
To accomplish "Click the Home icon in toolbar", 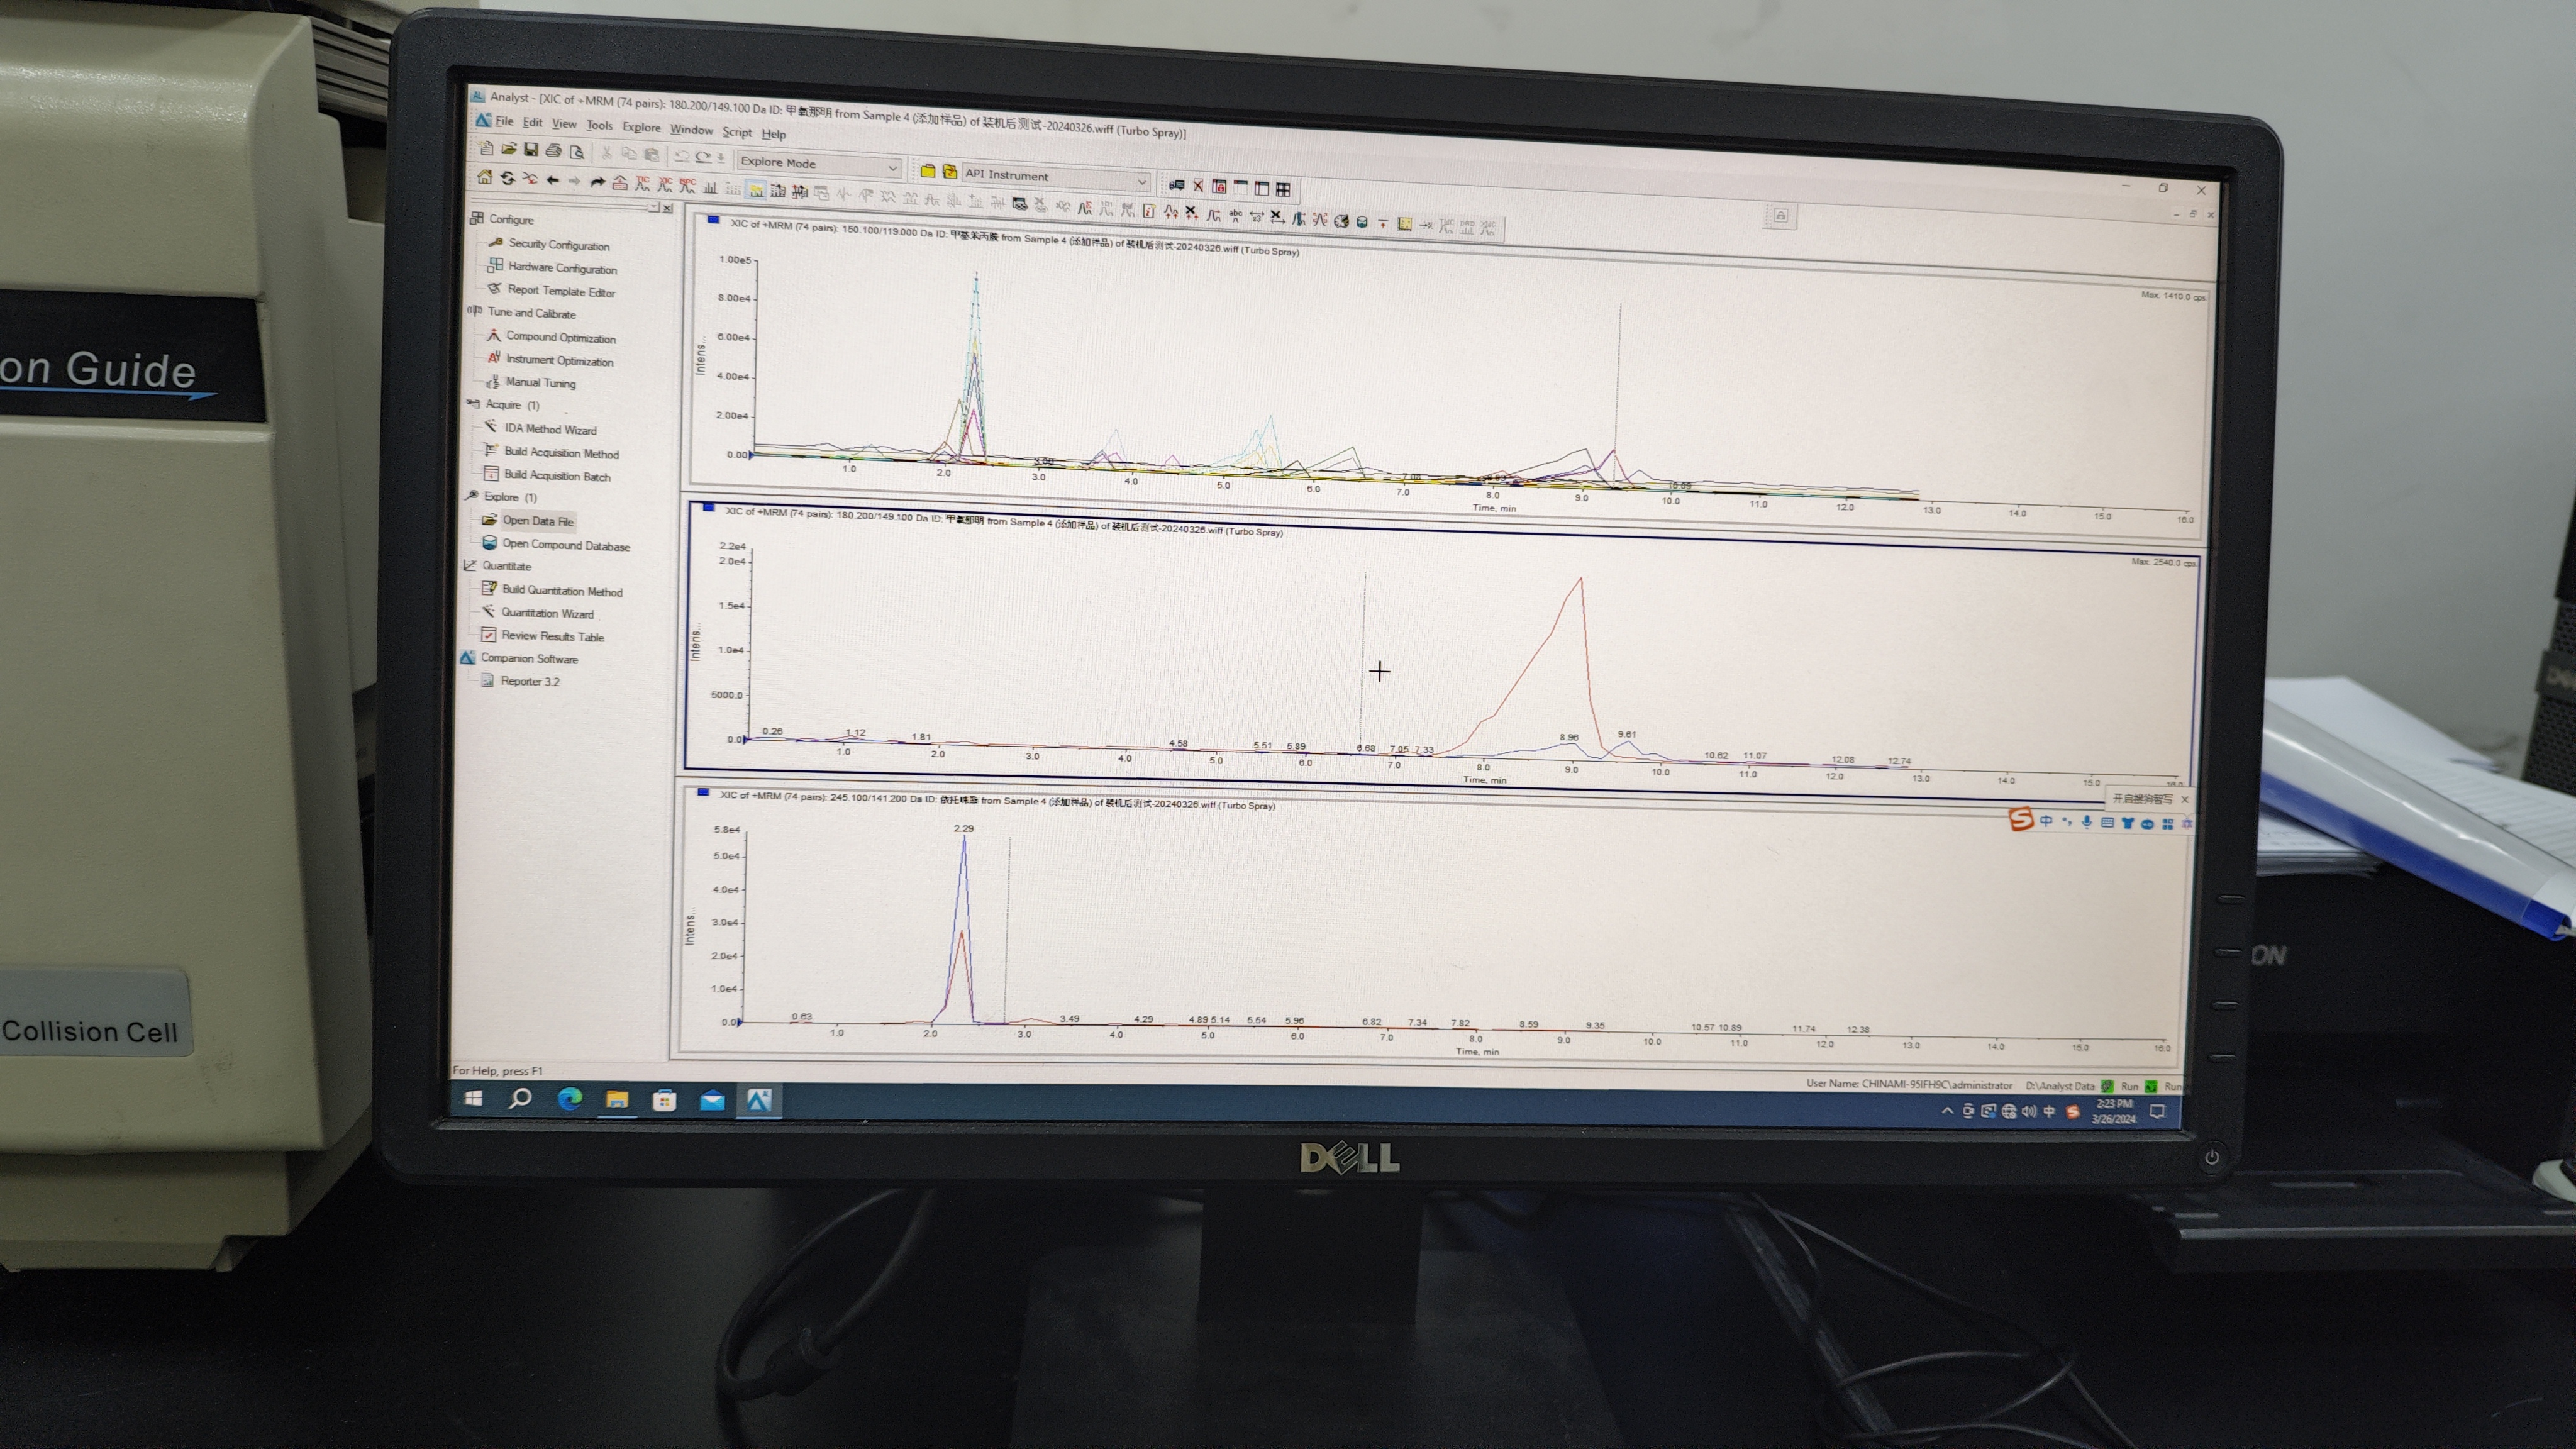I will 485,177.
